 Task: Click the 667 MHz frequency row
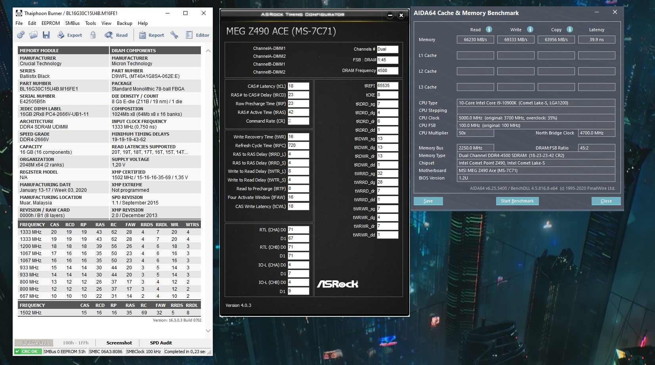point(109,296)
